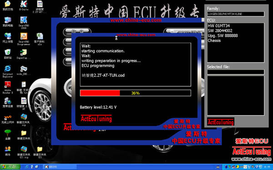Open the SmartPRO Programmer shortcut
Image resolution: width=273 pixels, height=170 pixels.
pyautogui.click(x=24, y=39)
